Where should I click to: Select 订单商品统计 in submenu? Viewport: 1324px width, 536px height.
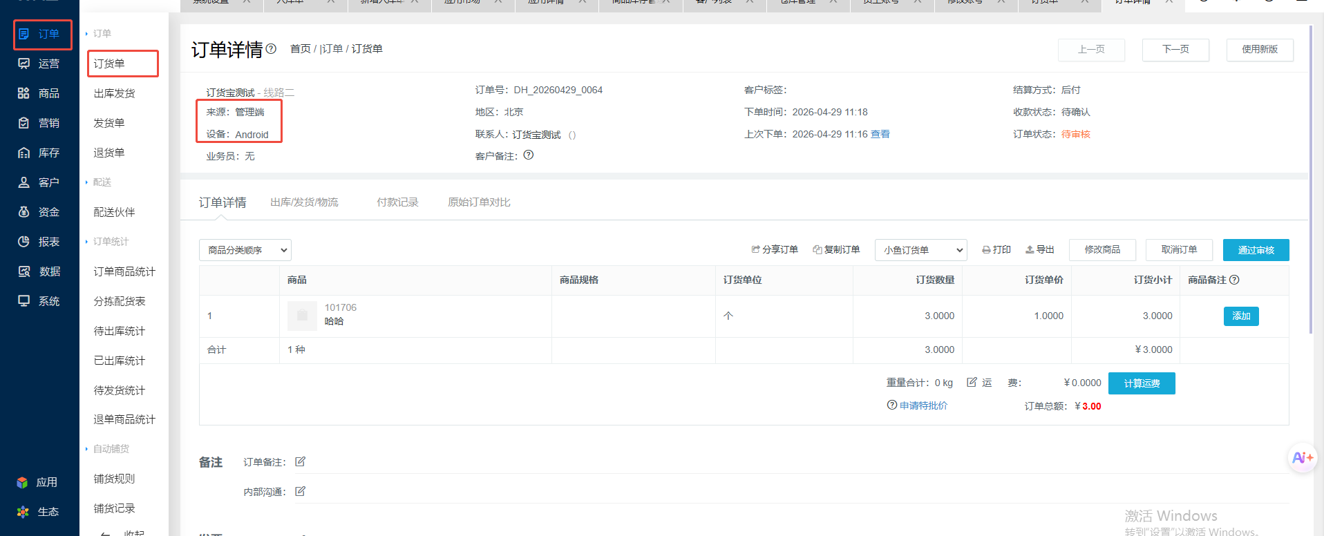(x=124, y=271)
